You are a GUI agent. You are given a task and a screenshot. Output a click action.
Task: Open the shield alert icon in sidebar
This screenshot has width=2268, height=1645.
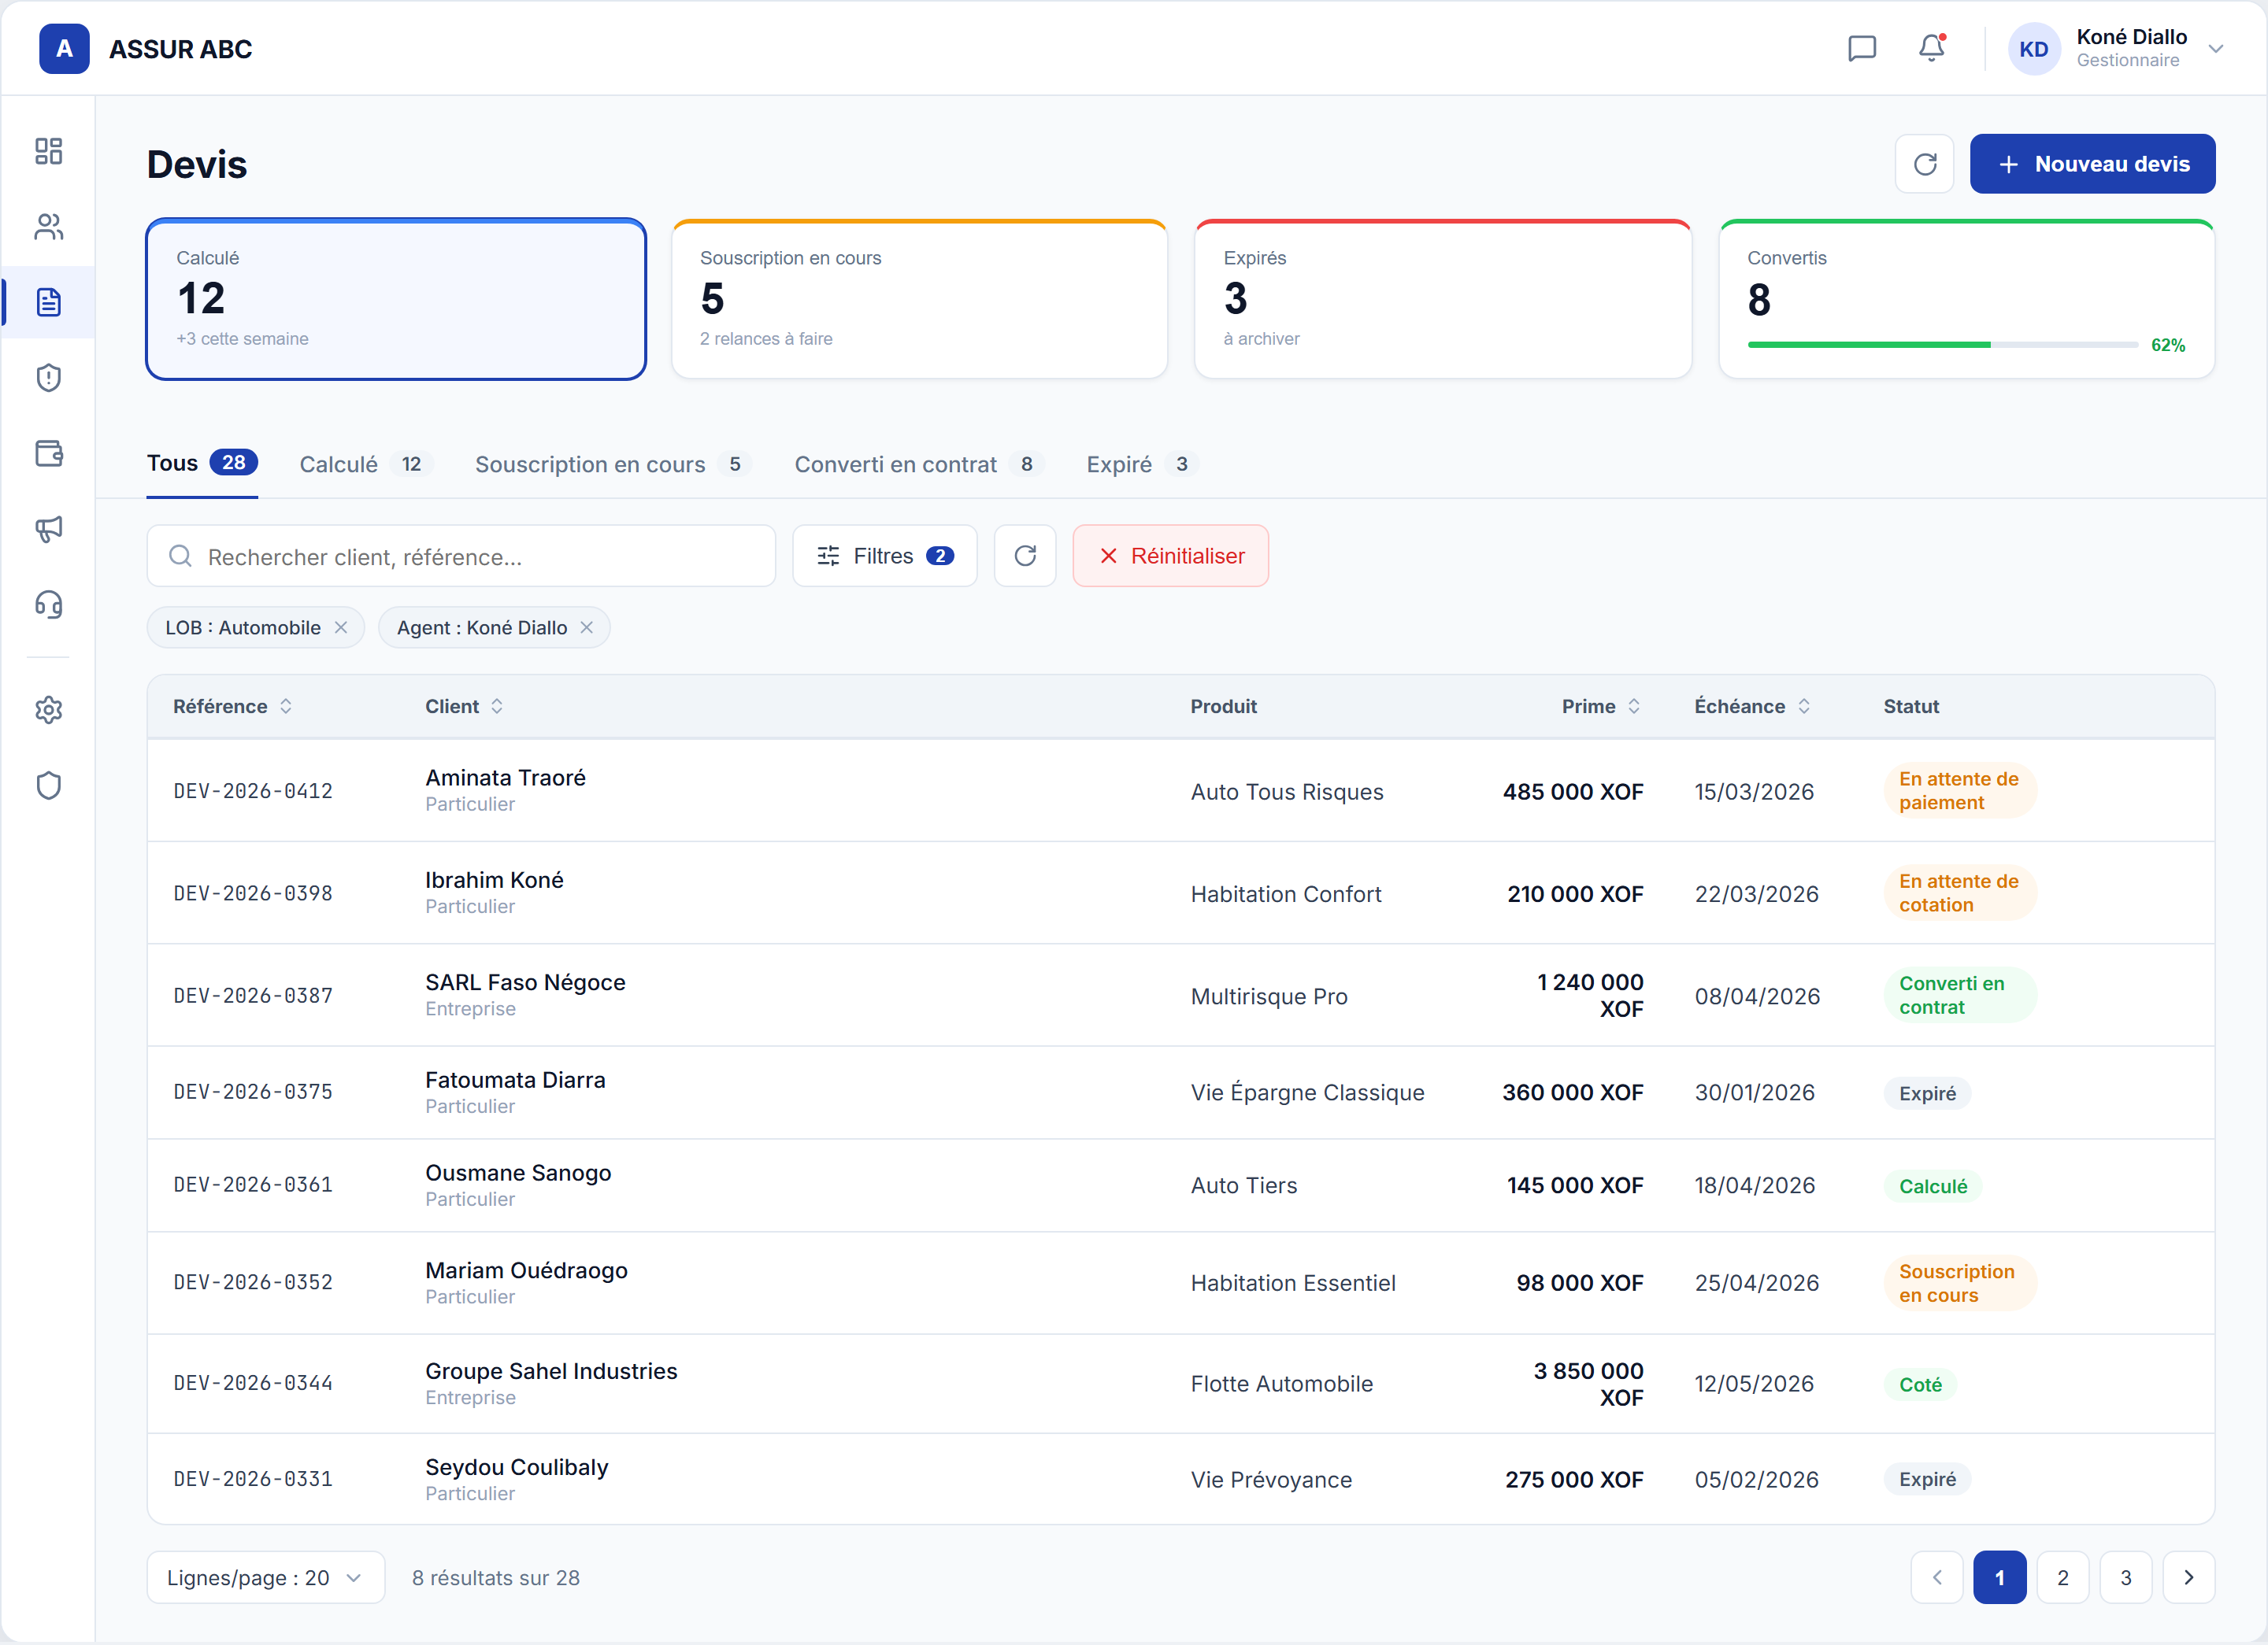pyautogui.click(x=48, y=378)
